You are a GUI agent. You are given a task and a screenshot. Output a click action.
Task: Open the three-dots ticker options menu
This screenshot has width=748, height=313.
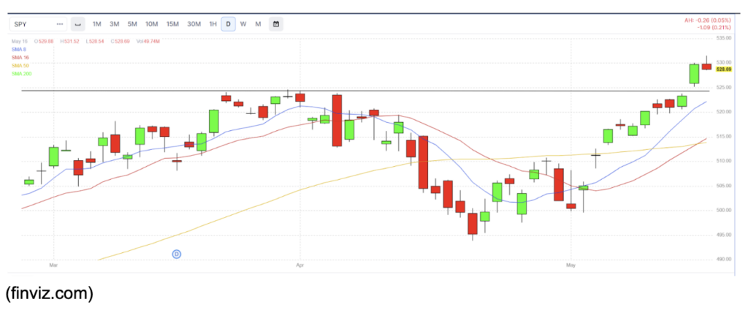(60, 24)
